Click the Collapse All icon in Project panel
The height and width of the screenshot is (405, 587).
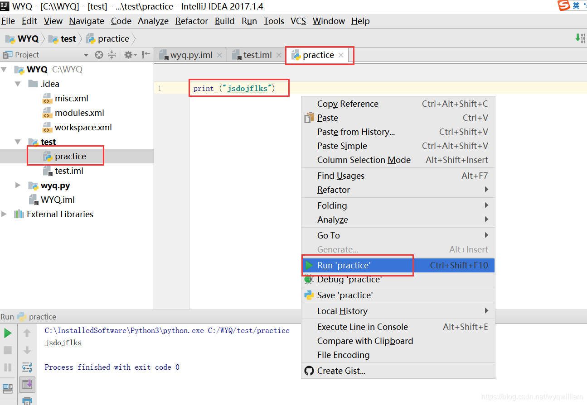pos(112,55)
